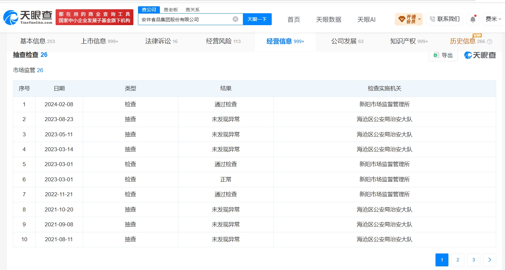Click date cell 2023-03-14
This screenshot has height=270, width=505.
59,149
